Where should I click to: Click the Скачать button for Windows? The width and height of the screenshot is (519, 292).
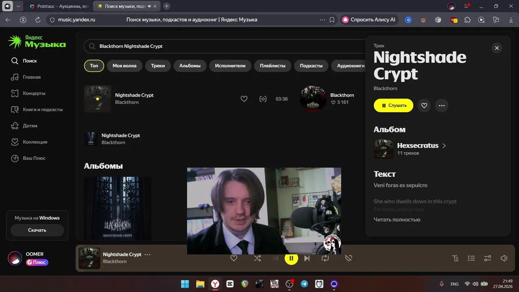37,230
